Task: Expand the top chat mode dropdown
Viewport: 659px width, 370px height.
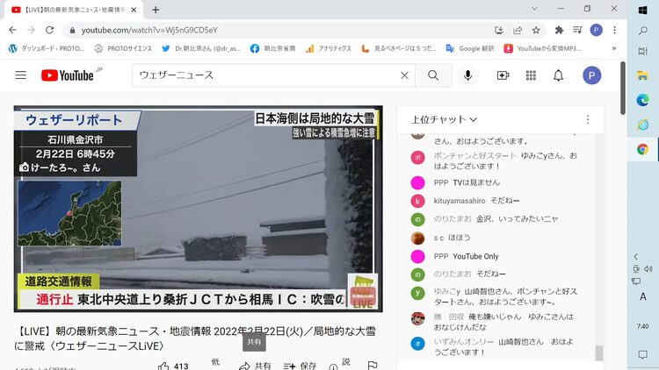Action: tap(444, 119)
